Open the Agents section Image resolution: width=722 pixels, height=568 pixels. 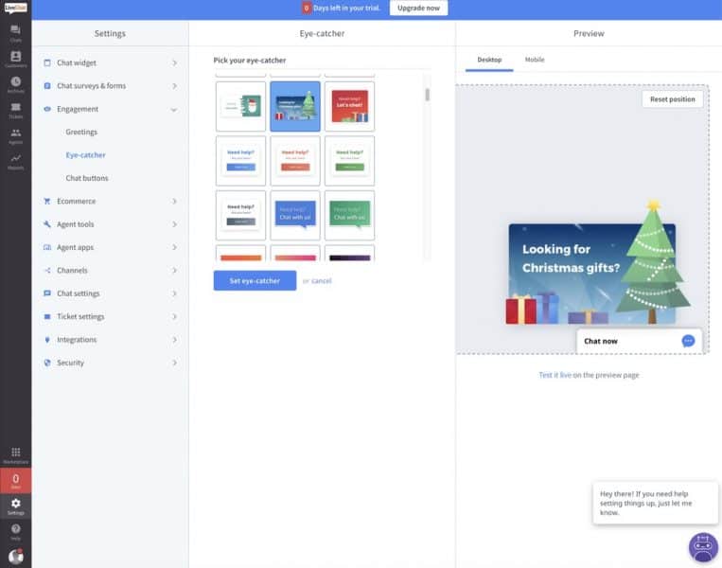(x=15, y=135)
